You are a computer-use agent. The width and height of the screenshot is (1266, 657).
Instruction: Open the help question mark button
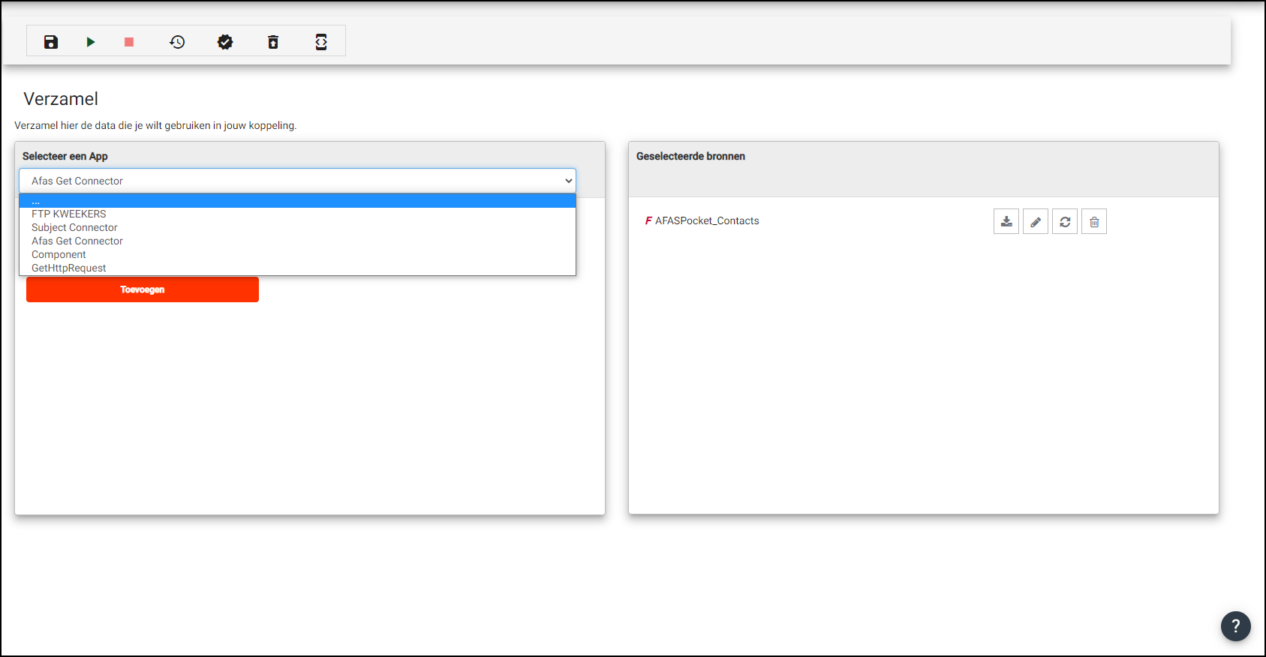[1235, 625]
